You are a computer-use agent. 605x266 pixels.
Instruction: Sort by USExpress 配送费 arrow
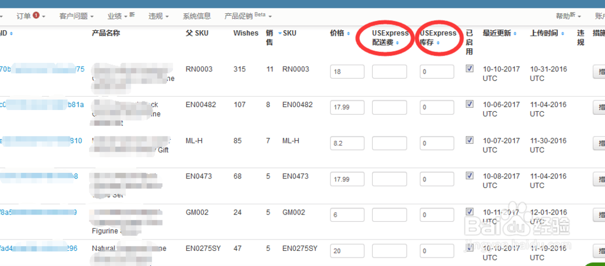tap(397, 43)
